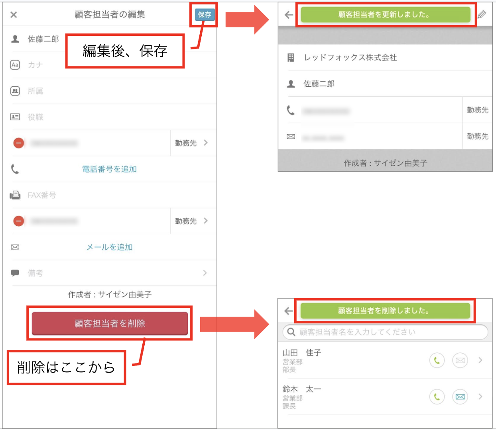
Task: Tap the envelope icon in contact detail
Action: [291, 137]
